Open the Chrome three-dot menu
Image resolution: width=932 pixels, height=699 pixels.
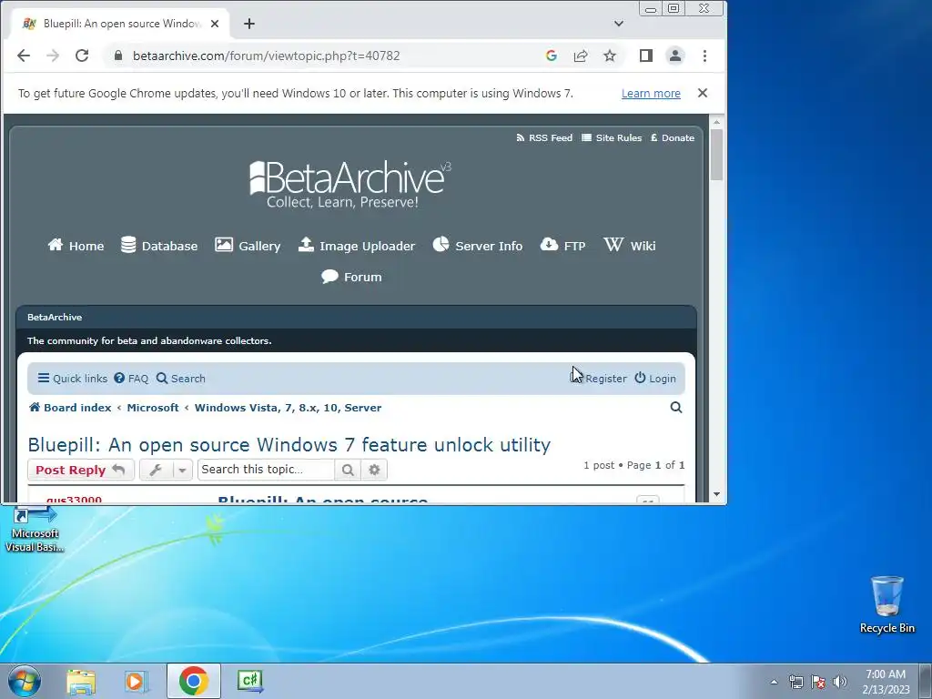(704, 56)
